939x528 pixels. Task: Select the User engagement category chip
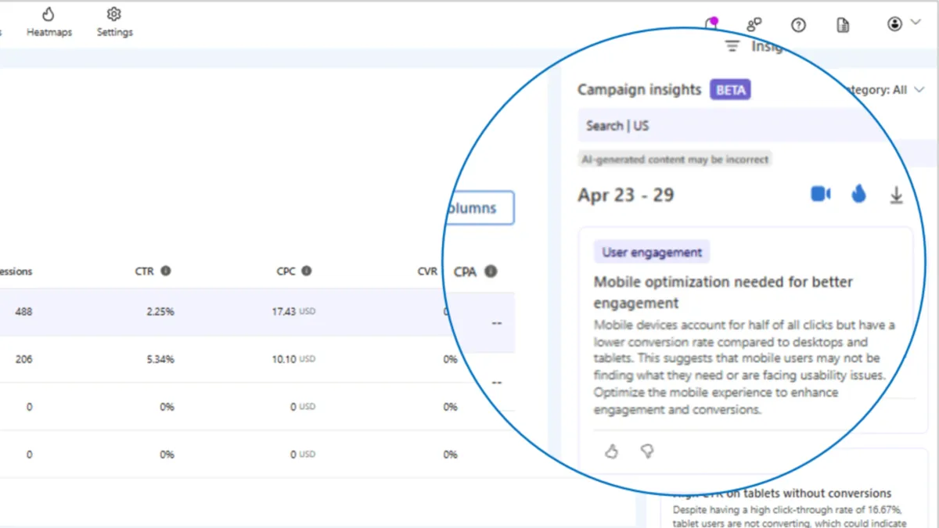point(651,251)
